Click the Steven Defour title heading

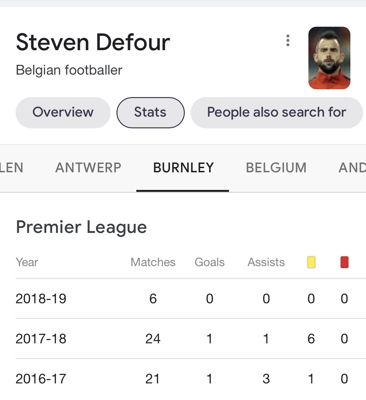(x=93, y=42)
